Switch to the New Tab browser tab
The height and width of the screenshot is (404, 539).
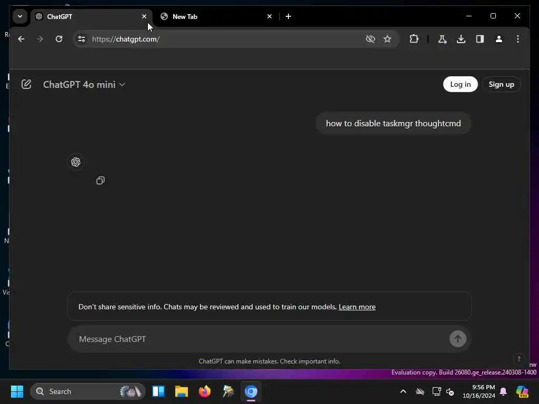216,16
